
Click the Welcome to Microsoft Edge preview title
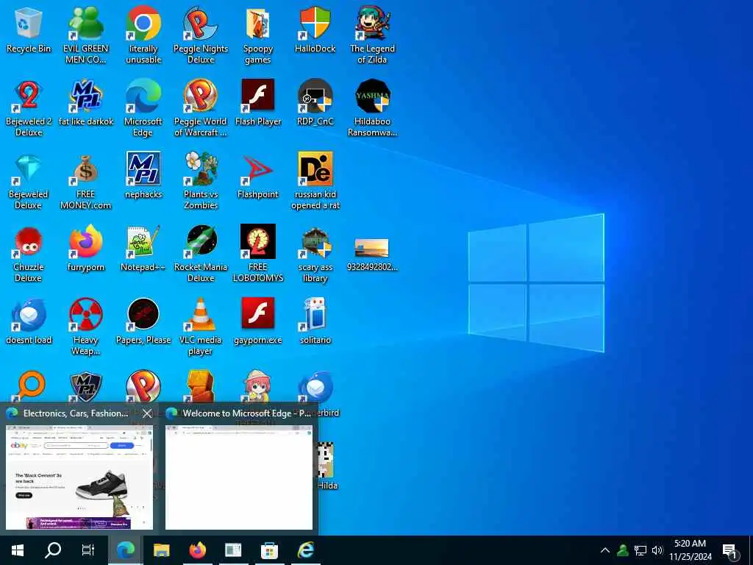coord(246,413)
